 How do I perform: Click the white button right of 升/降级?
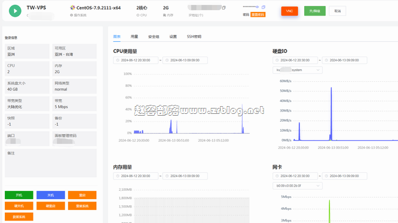pos(337,11)
